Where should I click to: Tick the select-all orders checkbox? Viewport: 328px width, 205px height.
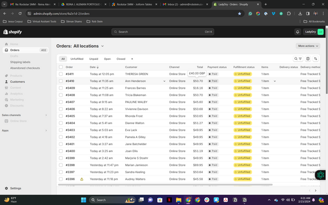(x=61, y=67)
